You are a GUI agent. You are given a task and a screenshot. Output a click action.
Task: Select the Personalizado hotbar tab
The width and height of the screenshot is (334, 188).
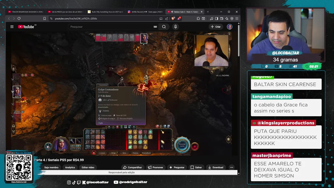[146, 153]
